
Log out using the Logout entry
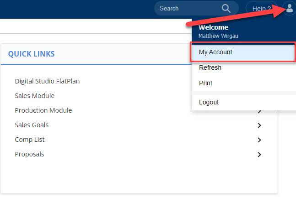point(244,102)
